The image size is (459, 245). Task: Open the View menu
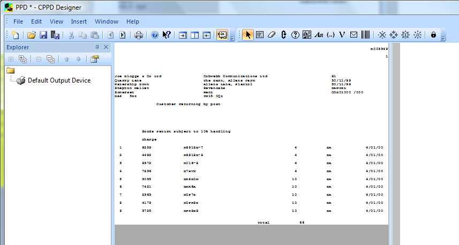pos(56,21)
